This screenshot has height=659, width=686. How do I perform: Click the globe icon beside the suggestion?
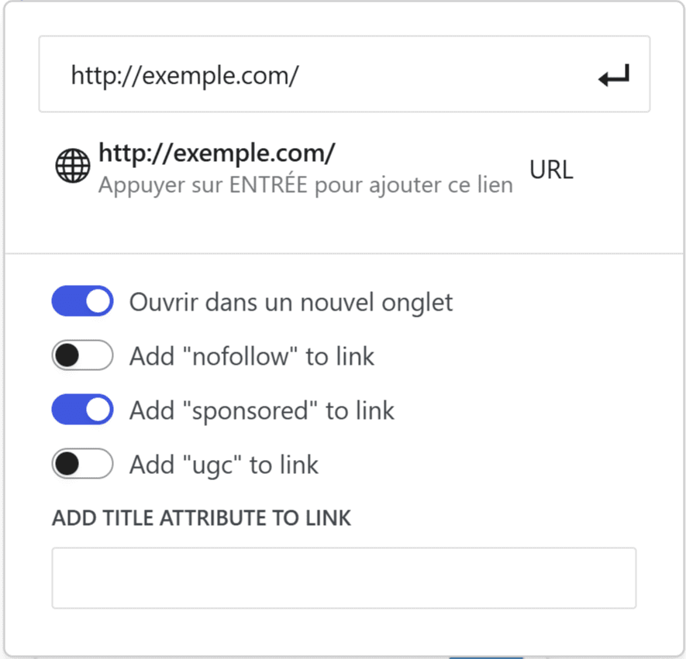[x=73, y=166]
